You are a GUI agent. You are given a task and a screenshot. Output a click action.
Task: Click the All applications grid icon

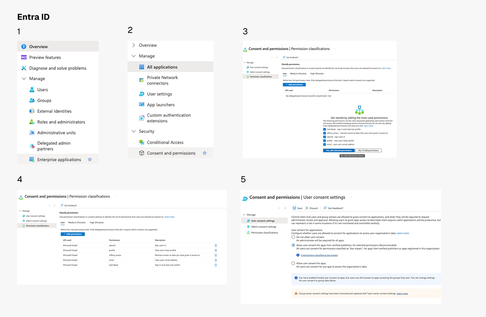[x=142, y=67]
